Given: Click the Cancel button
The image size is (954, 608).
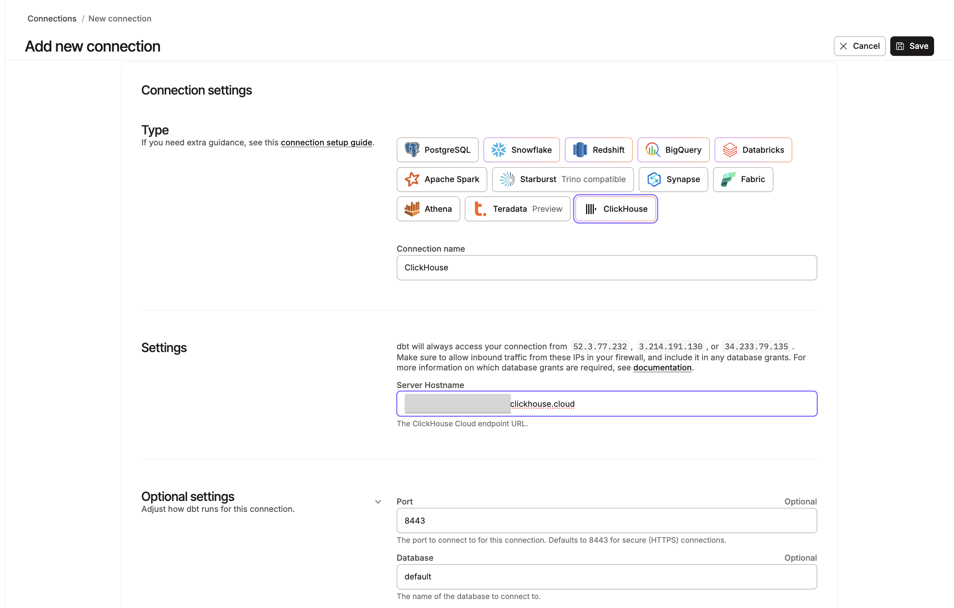Looking at the screenshot, I should (x=859, y=46).
